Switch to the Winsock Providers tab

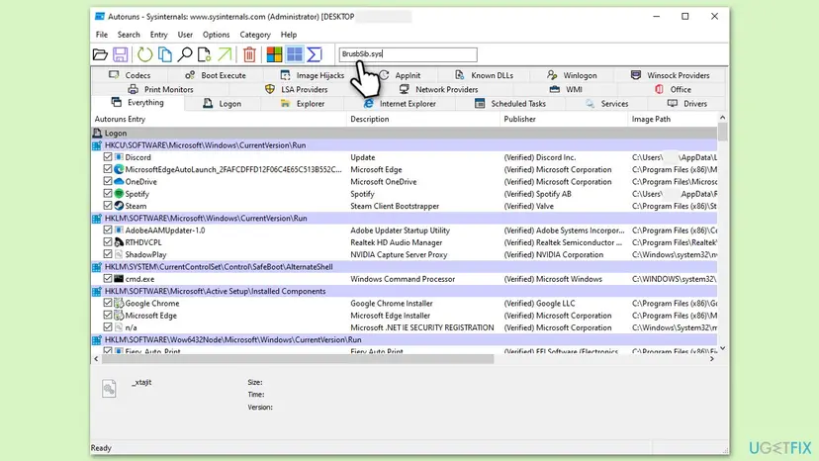click(x=671, y=75)
